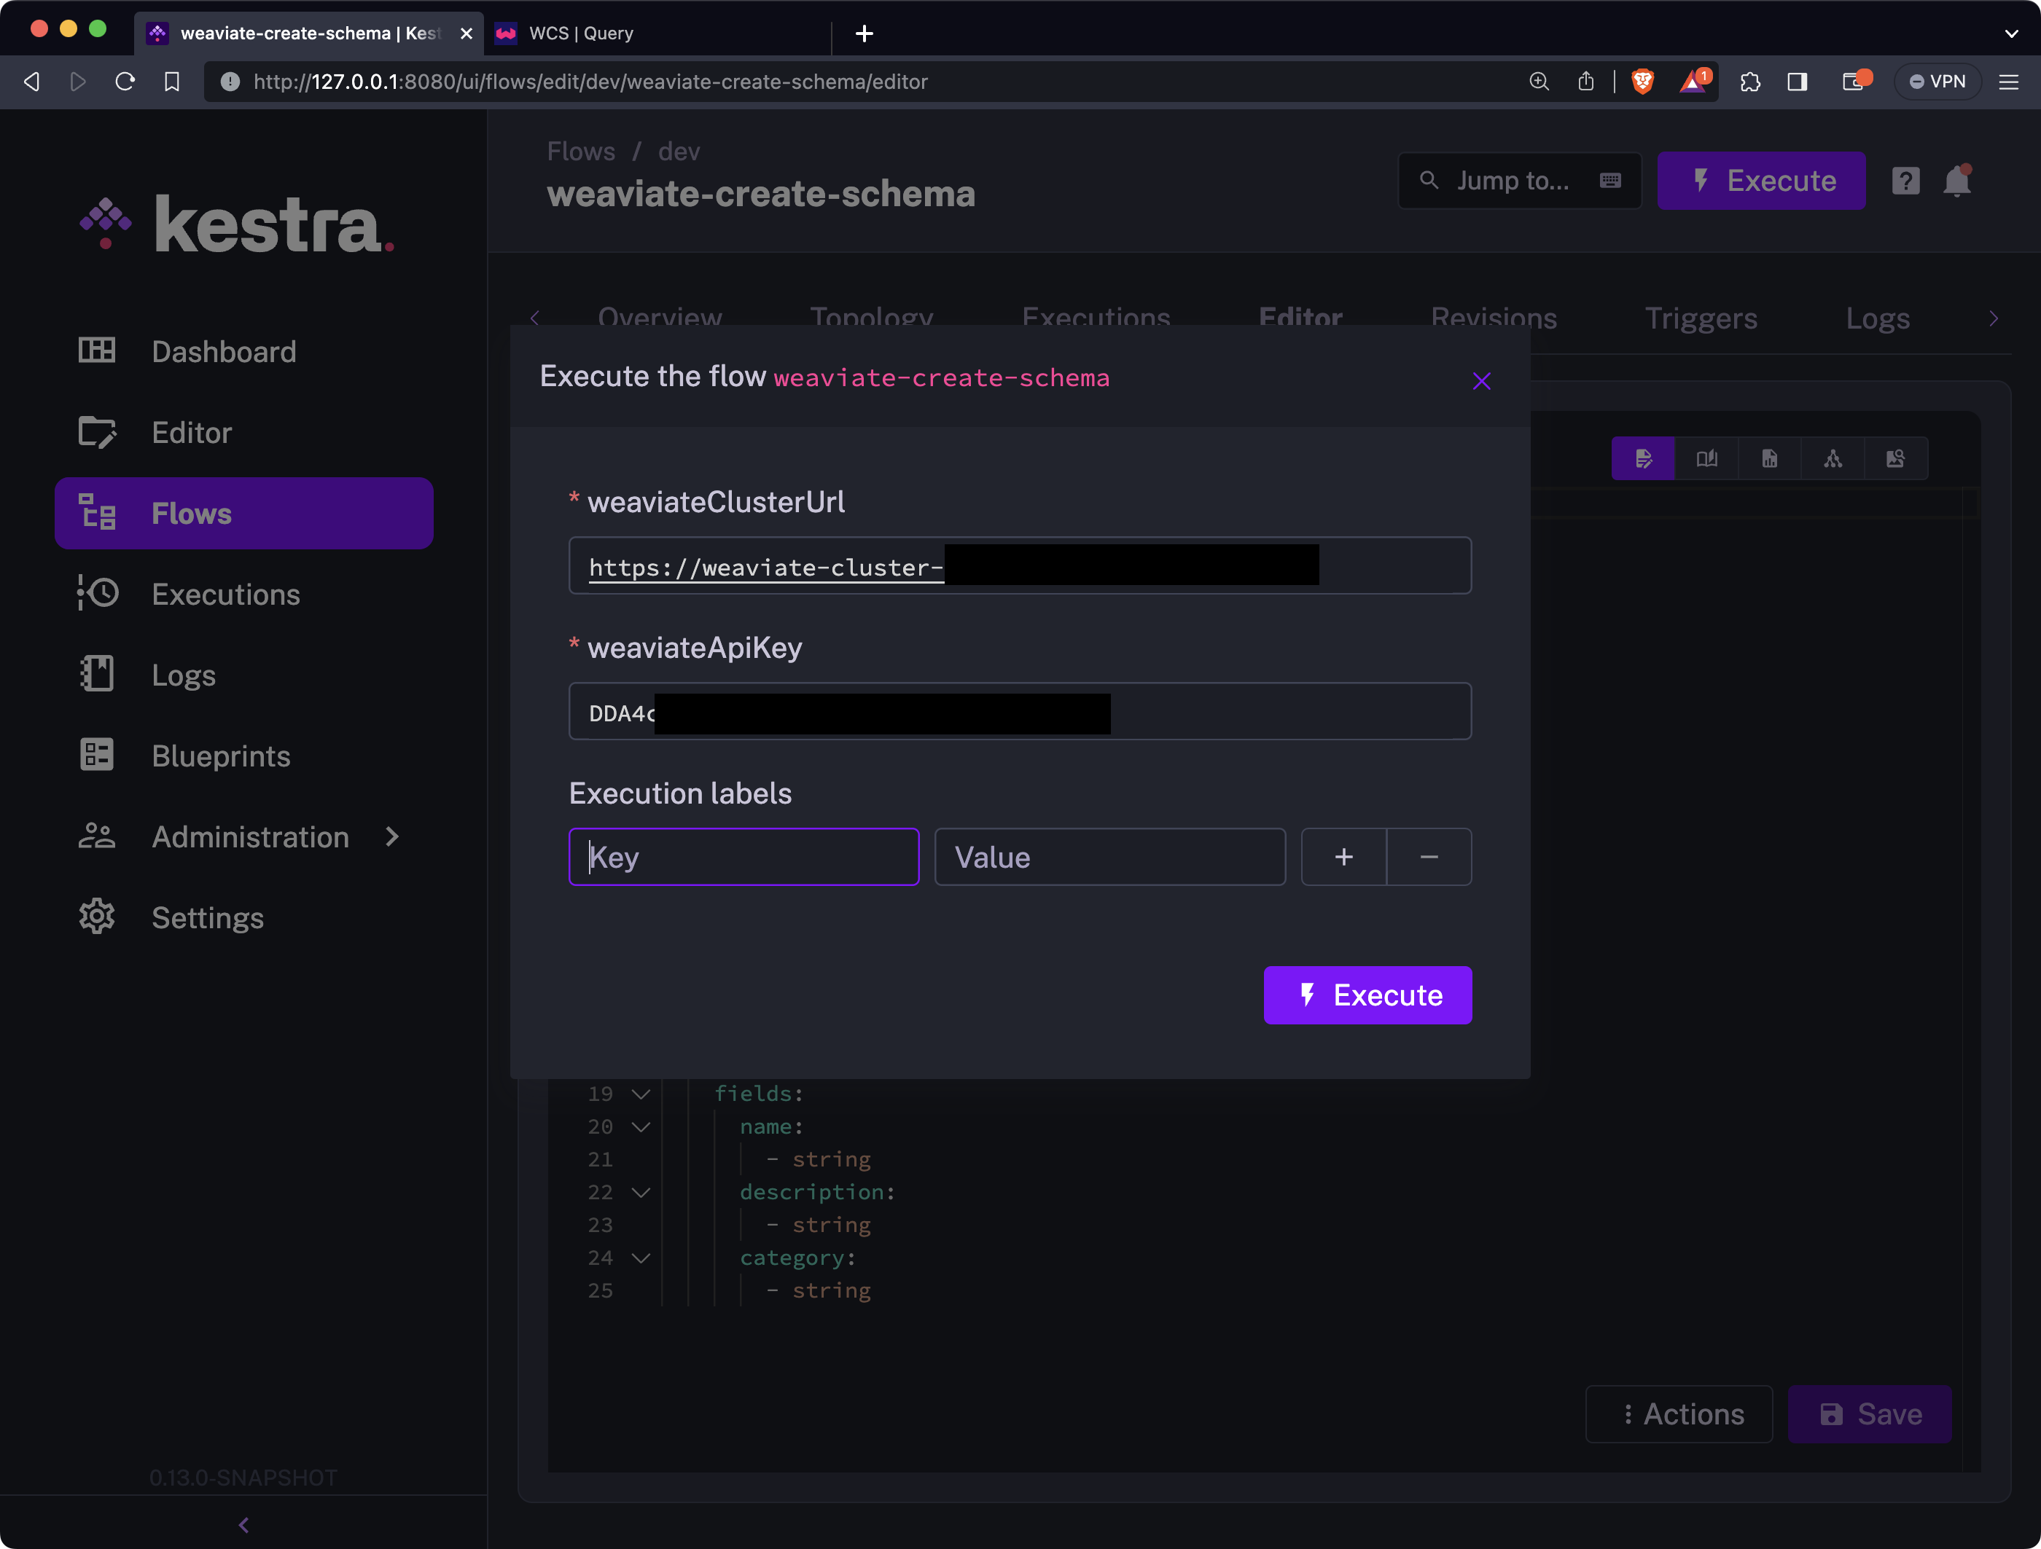2041x1549 pixels.
Task: Click the Brave Shields lion icon
Action: pyautogui.click(x=1642, y=82)
